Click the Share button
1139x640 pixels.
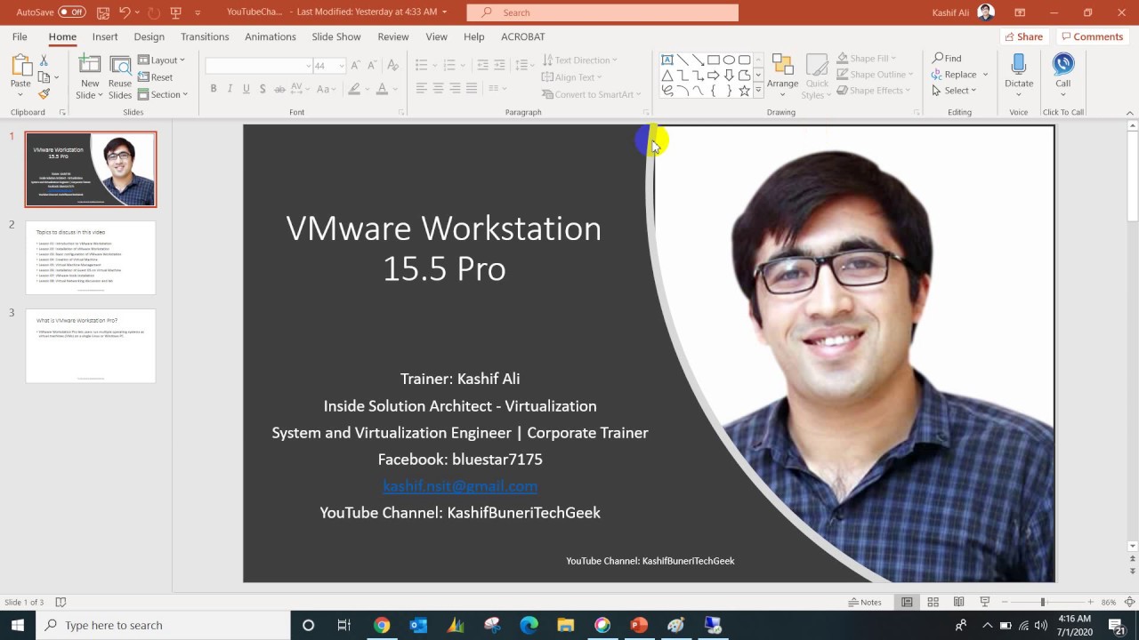pos(1023,36)
